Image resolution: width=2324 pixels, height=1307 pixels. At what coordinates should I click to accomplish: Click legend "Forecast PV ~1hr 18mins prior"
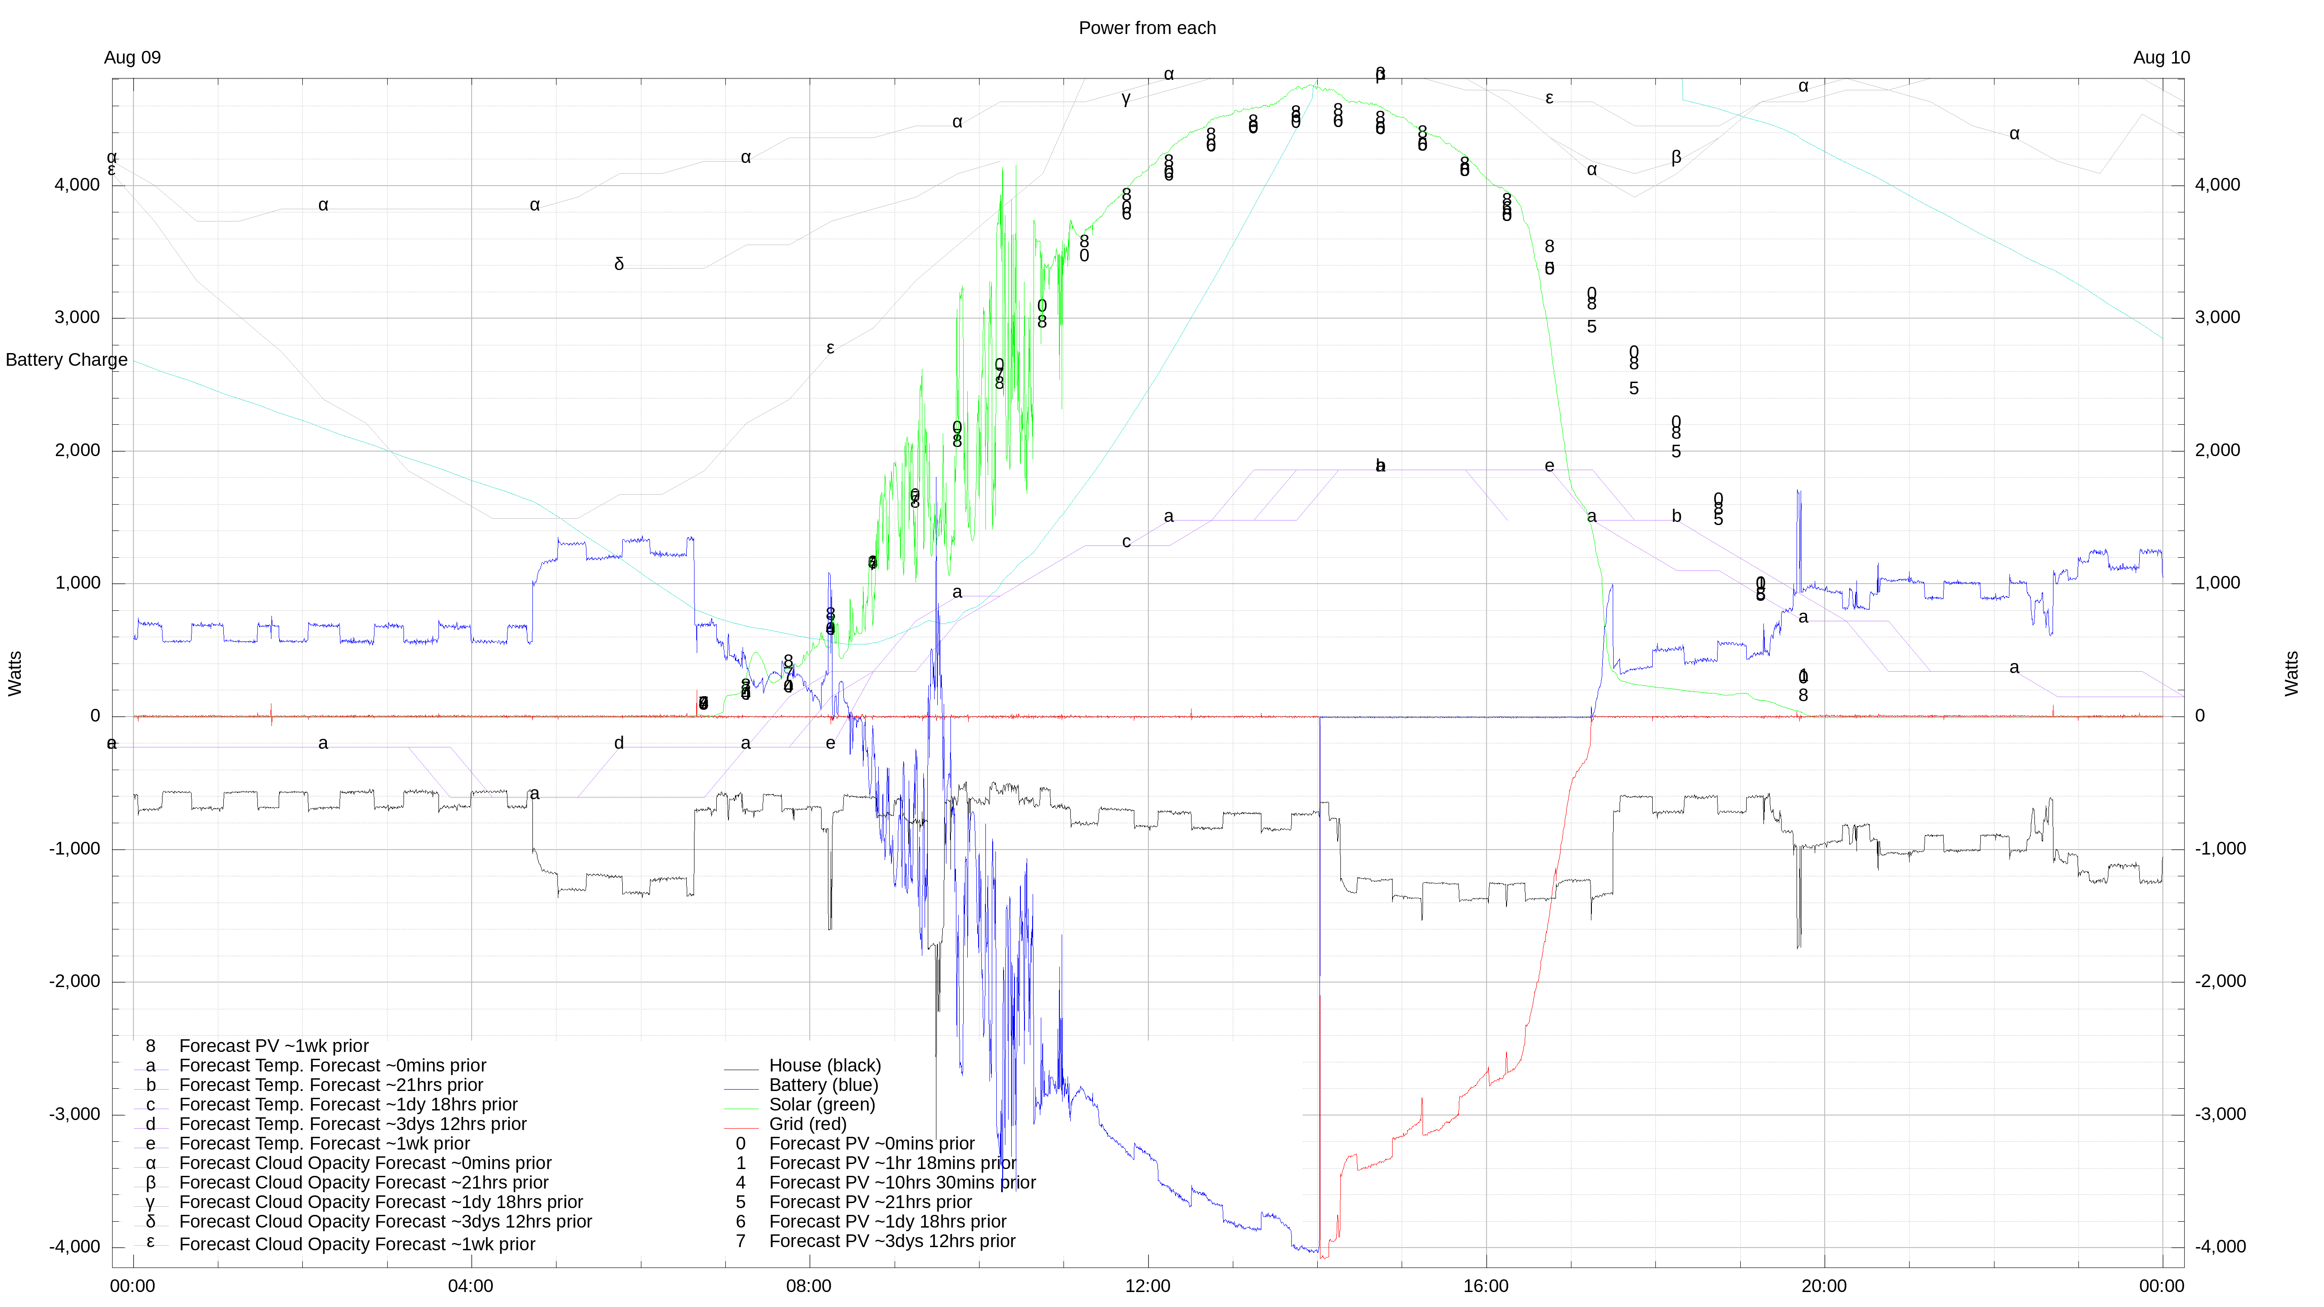(892, 1164)
